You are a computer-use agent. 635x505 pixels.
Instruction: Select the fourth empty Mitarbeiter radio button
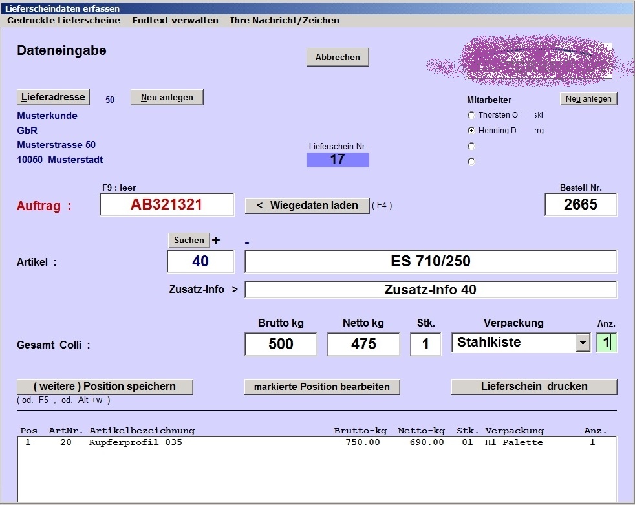point(471,162)
